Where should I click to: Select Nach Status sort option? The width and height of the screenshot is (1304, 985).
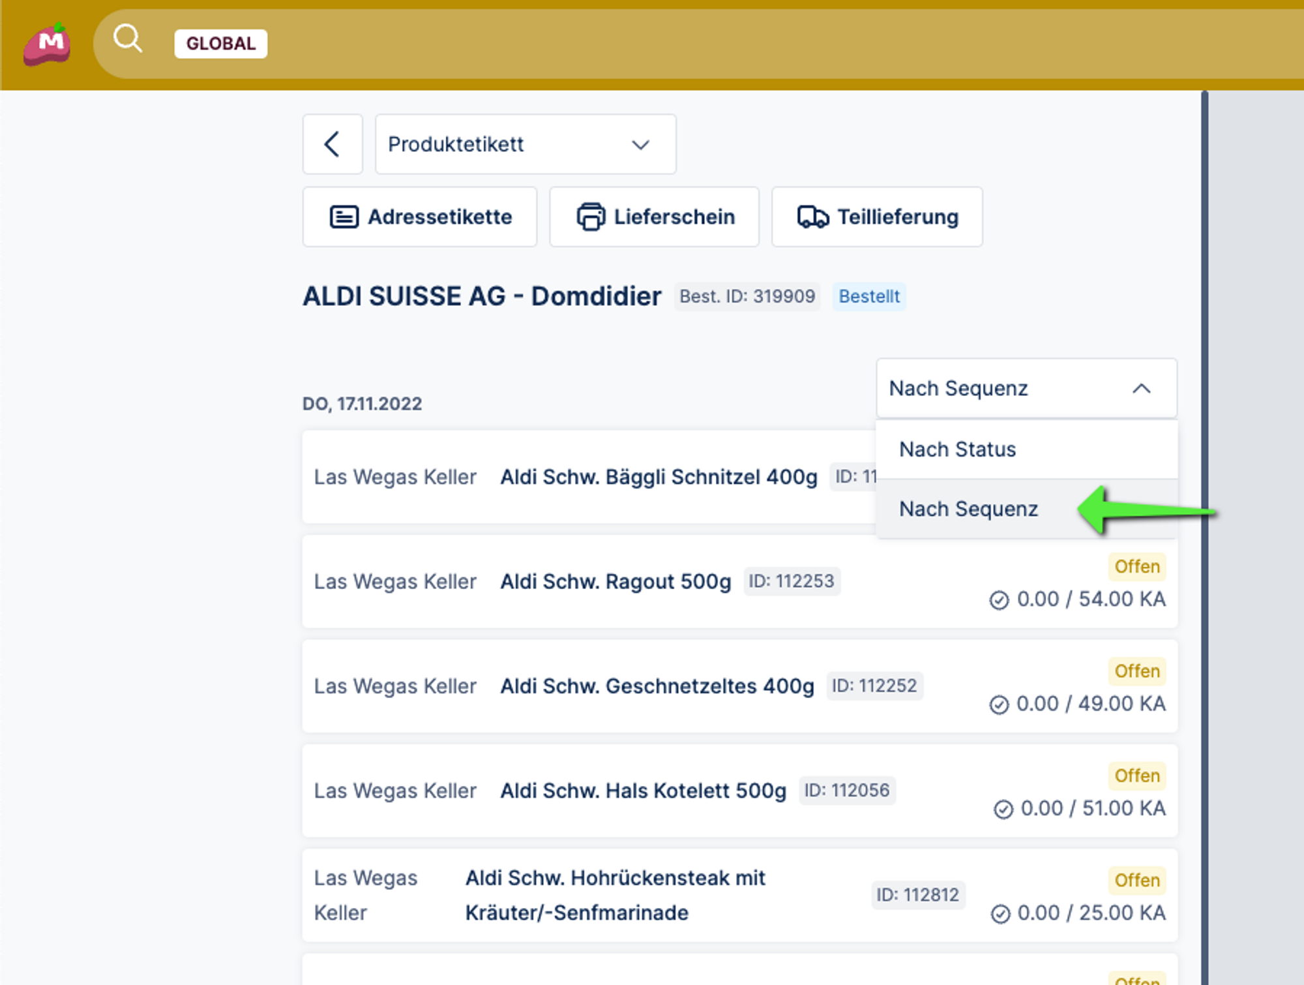pyautogui.click(x=958, y=449)
